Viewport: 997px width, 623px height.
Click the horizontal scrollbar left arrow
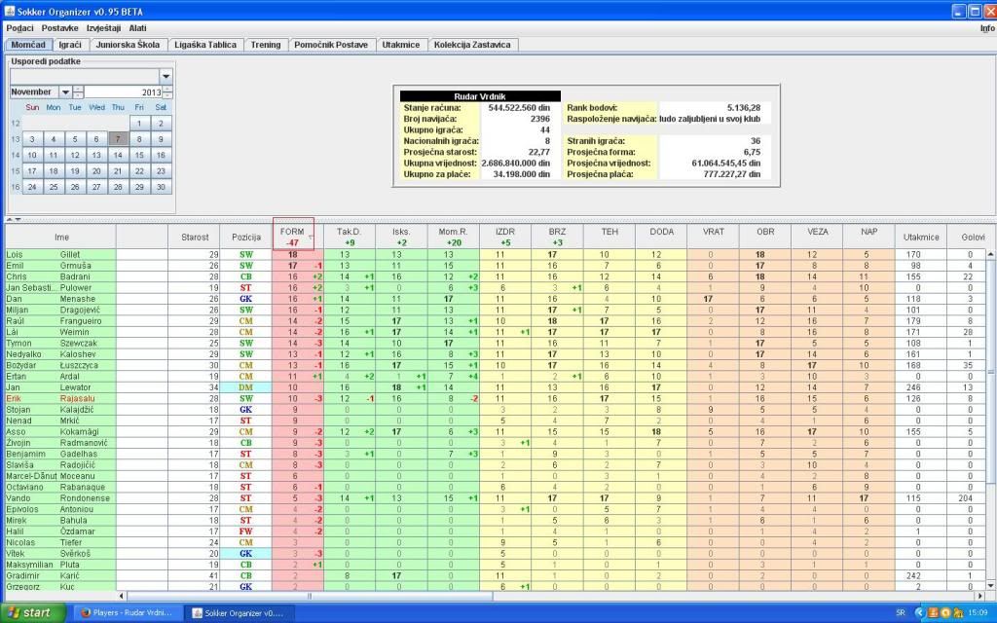click(x=122, y=597)
